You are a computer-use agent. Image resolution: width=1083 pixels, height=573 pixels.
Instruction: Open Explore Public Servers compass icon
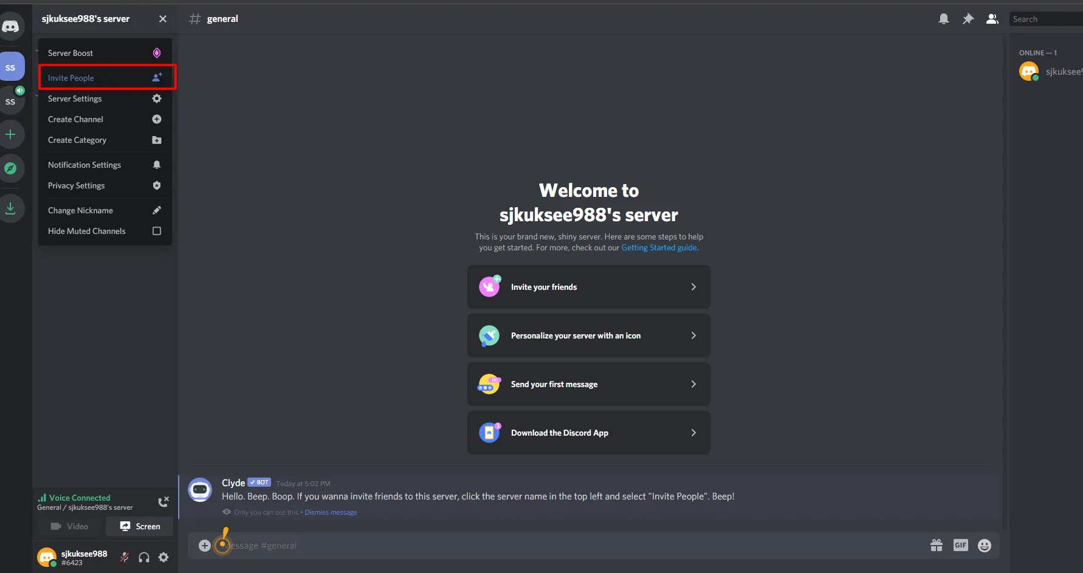click(10, 168)
